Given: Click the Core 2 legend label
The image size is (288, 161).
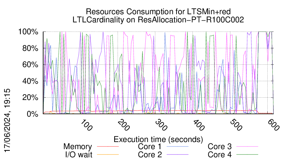Looking at the screenshot, I should [x=150, y=155].
